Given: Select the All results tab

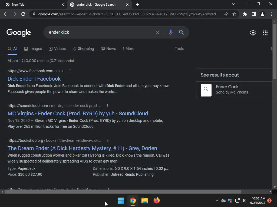Looking at the screenshot, I should pyautogui.click(x=12, y=49).
